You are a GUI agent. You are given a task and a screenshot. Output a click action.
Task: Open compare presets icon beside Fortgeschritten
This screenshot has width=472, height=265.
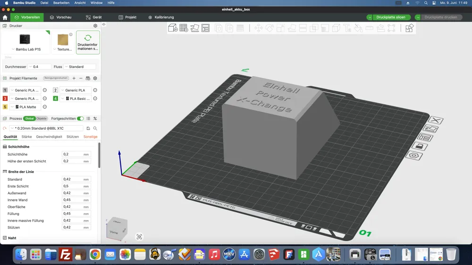pyautogui.click(x=95, y=118)
